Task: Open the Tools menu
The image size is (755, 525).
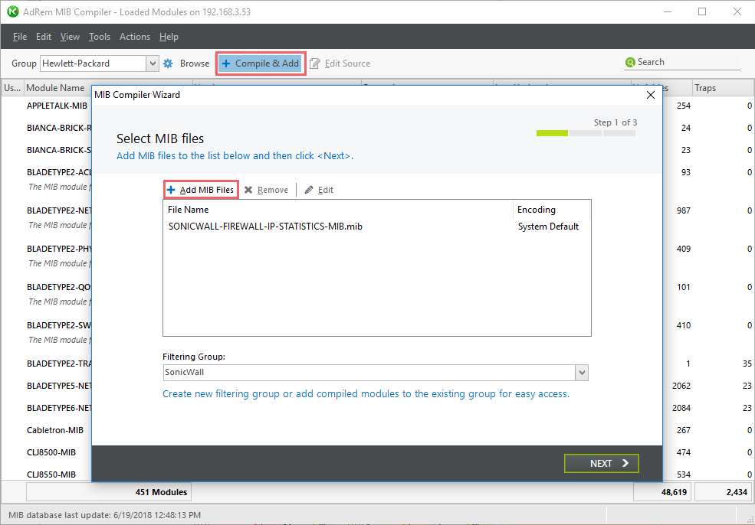Action: click(99, 37)
